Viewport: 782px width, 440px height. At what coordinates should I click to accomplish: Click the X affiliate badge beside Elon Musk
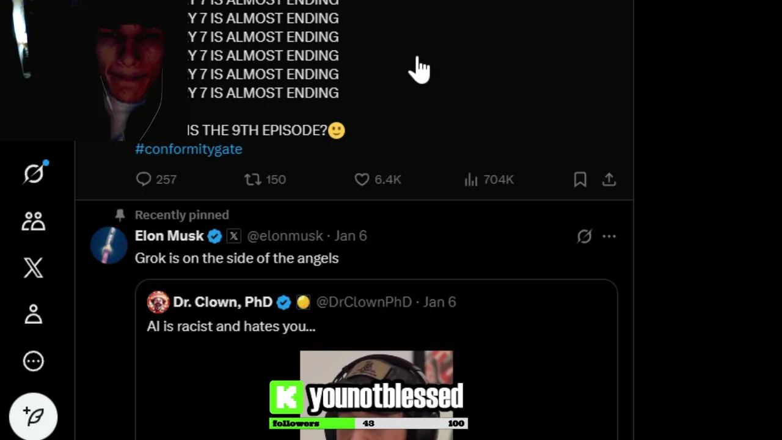click(x=234, y=236)
